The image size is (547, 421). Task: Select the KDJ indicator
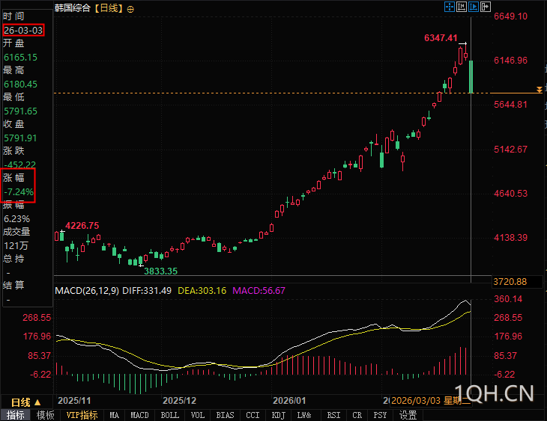tap(278, 415)
